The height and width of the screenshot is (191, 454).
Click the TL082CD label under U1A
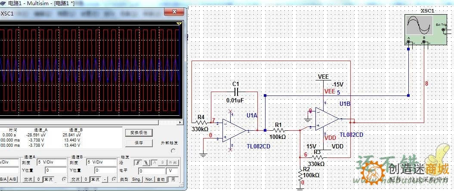(258, 146)
